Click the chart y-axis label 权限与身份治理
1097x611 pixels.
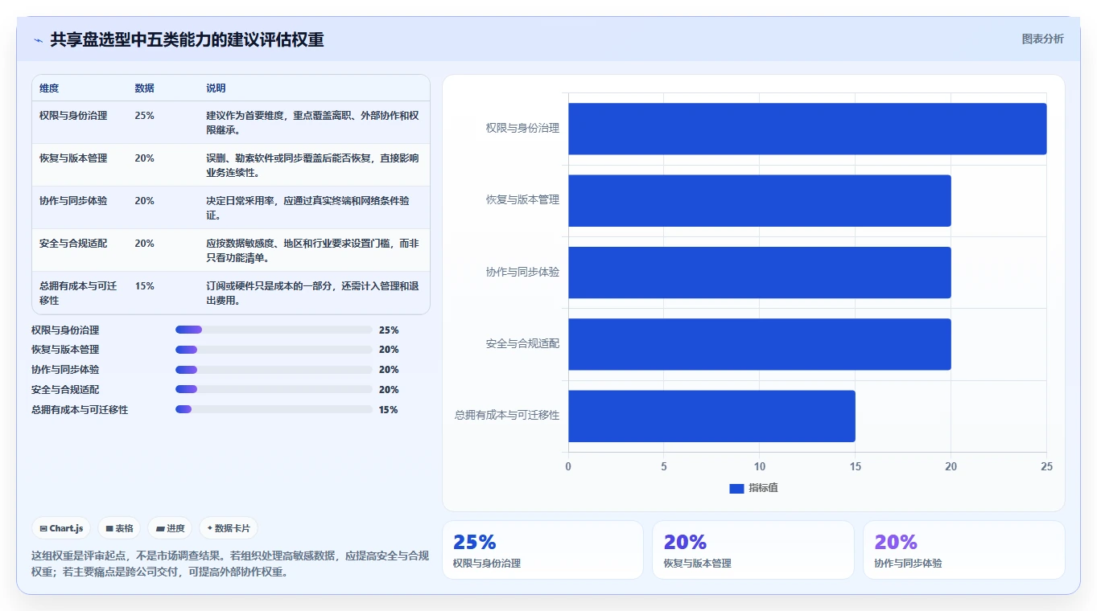pos(522,128)
